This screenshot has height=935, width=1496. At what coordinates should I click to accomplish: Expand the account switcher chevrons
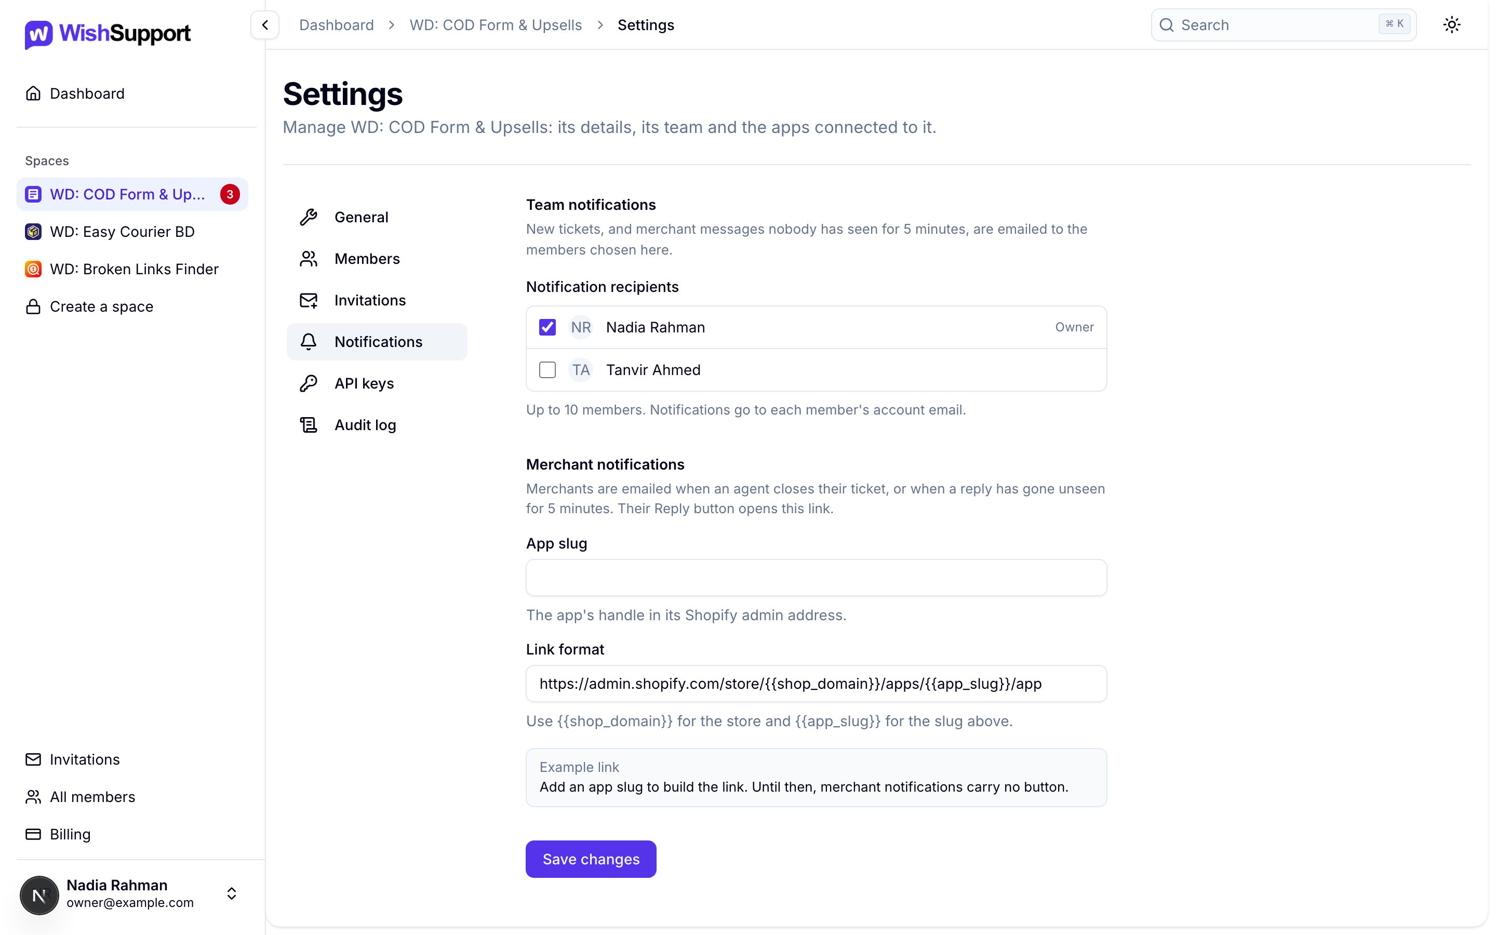(x=231, y=893)
